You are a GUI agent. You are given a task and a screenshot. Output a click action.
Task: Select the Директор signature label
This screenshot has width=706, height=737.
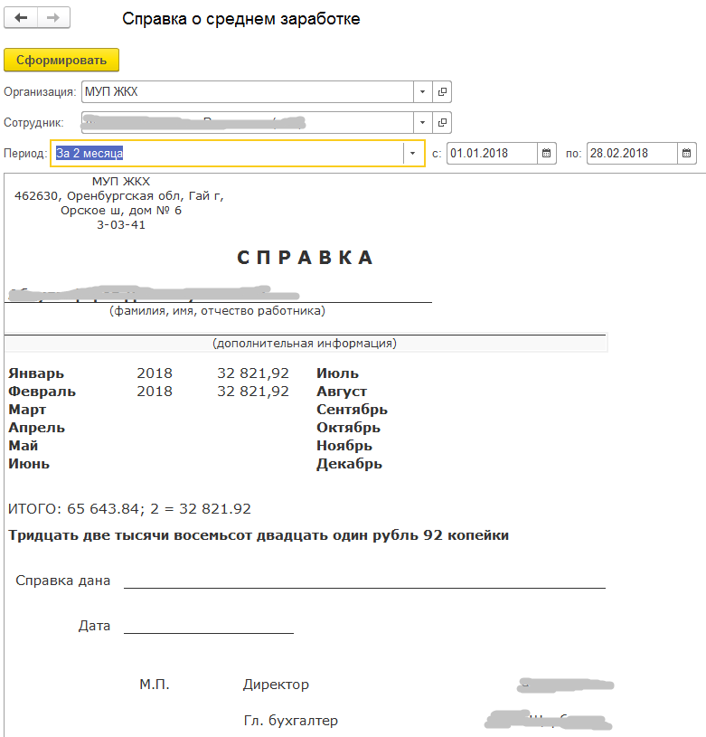click(276, 685)
